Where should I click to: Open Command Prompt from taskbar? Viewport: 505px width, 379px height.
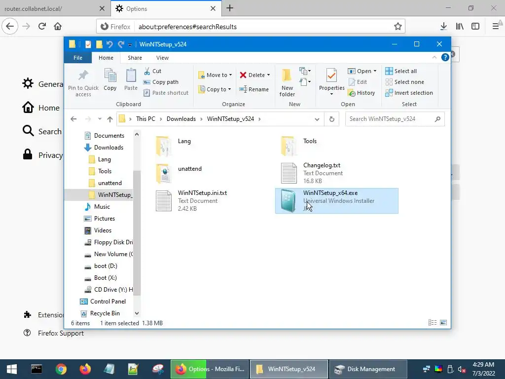[36, 369]
